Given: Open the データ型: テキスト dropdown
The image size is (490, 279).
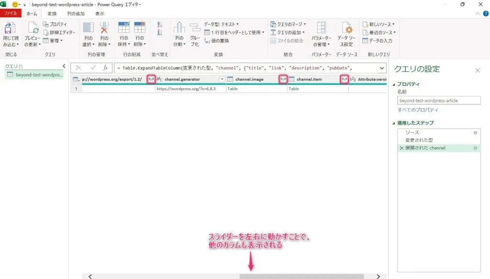Looking at the screenshot, I should point(221,24).
